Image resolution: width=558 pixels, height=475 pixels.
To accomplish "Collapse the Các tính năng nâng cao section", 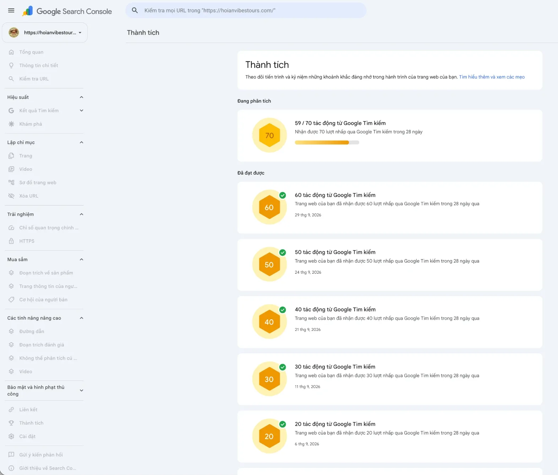I will click(x=82, y=318).
